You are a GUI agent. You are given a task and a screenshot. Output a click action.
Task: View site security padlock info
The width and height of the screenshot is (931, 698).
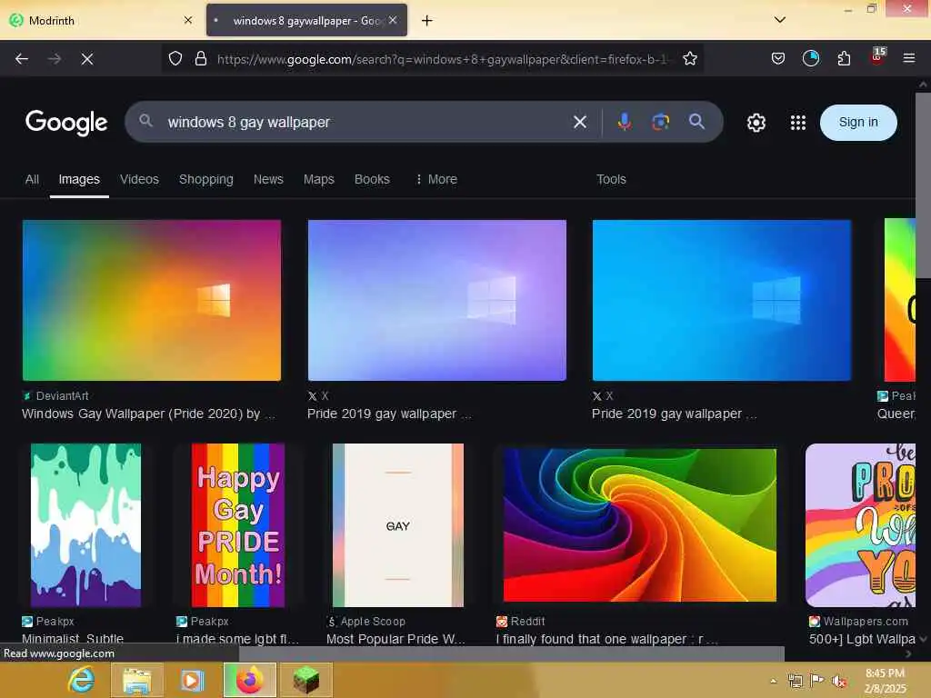(201, 59)
